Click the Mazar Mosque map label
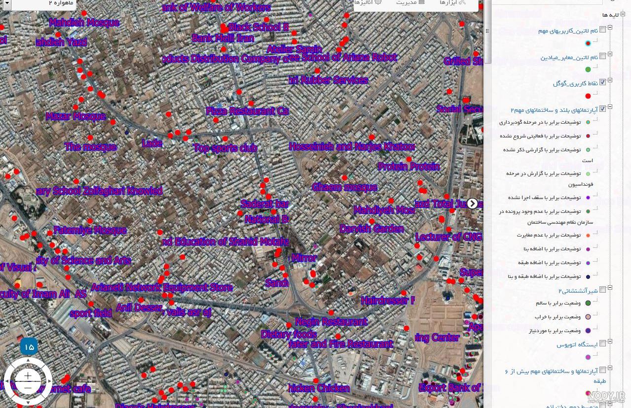 pyautogui.click(x=75, y=116)
